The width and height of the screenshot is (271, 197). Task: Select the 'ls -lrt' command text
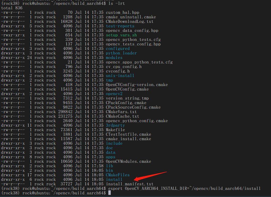(x=117, y=3)
